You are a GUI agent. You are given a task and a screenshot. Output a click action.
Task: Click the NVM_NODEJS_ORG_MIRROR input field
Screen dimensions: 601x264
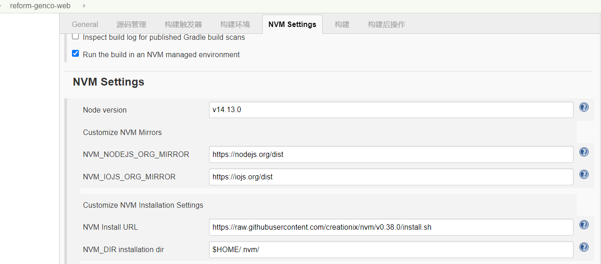pos(391,154)
